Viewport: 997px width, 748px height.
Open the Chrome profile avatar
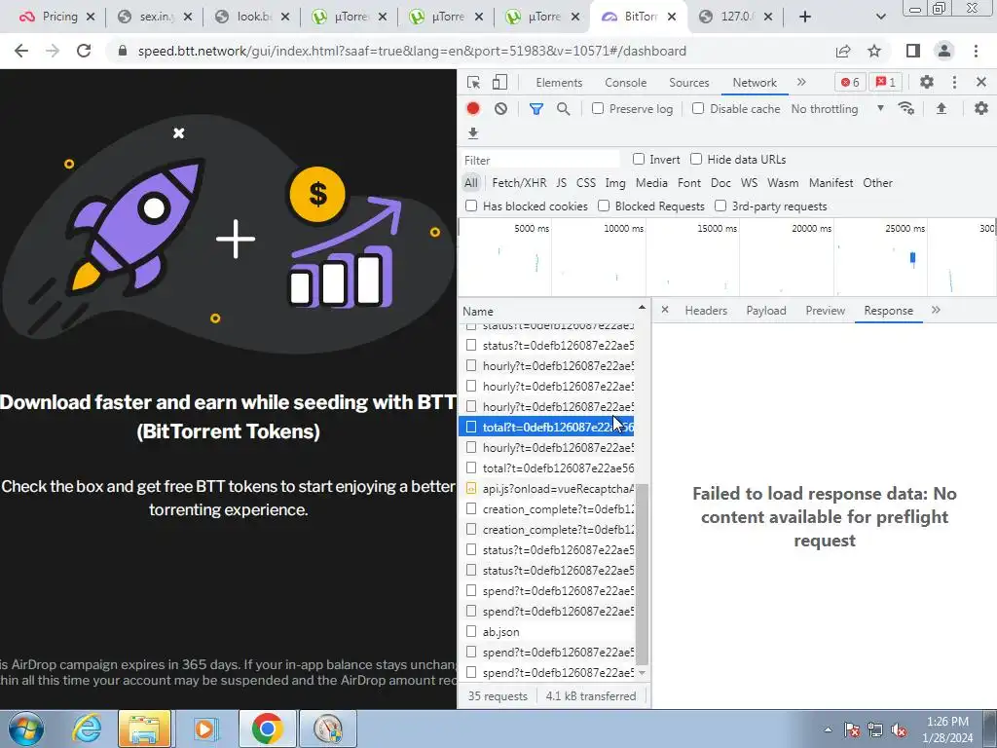click(x=944, y=51)
